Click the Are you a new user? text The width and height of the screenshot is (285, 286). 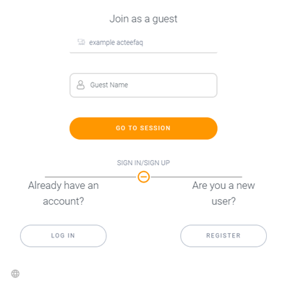point(224,193)
